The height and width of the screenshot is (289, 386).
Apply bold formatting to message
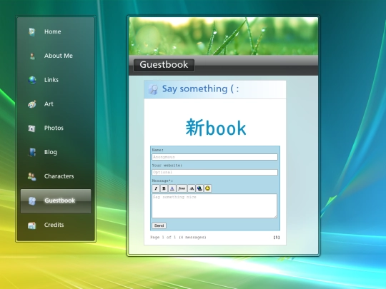[164, 188]
